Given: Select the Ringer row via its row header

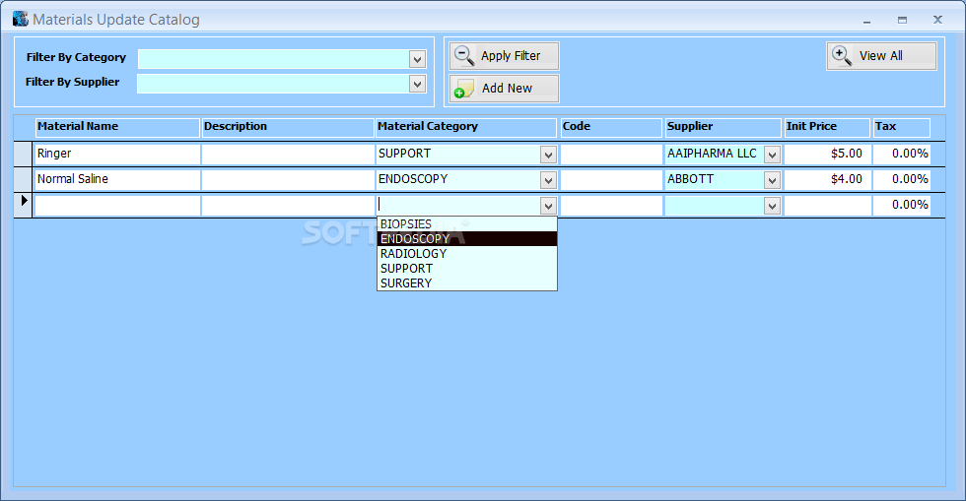Looking at the screenshot, I should (x=24, y=154).
